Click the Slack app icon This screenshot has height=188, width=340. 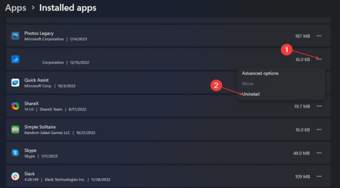[x=15, y=176]
